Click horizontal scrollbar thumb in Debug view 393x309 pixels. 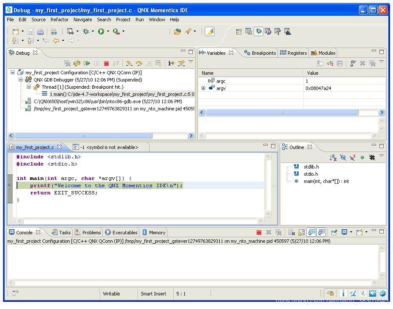click(x=83, y=136)
